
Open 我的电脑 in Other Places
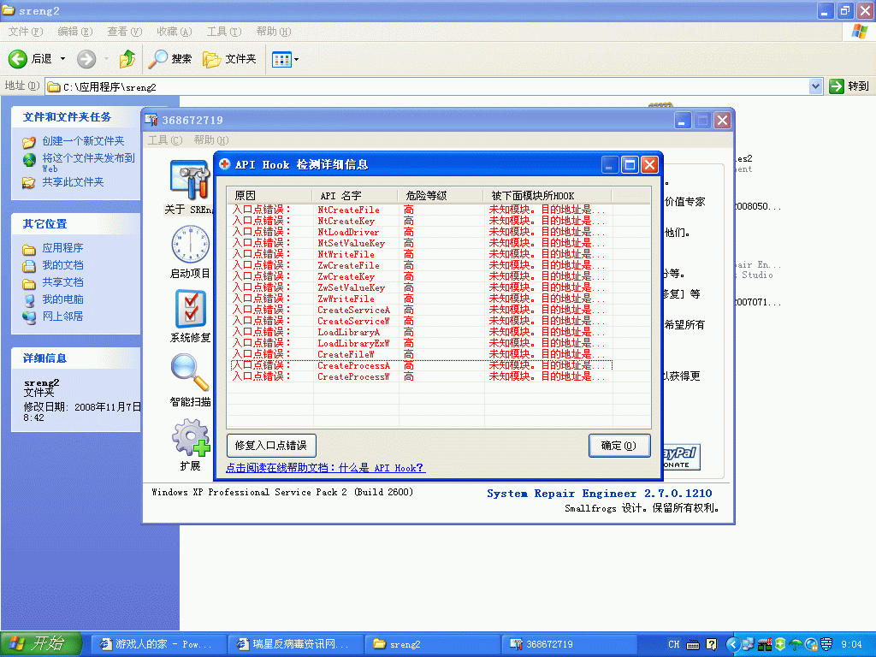pyautogui.click(x=62, y=299)
